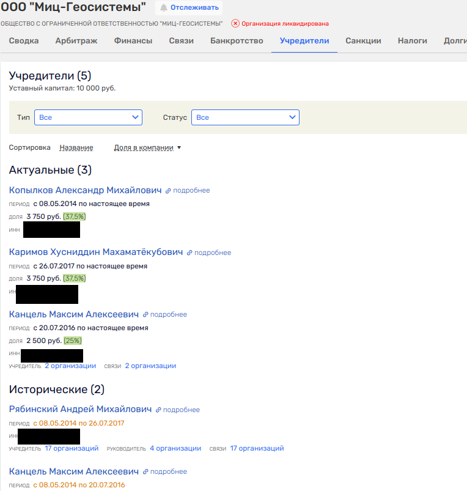Open the Арбитраж tab

(x=76, y=41)
